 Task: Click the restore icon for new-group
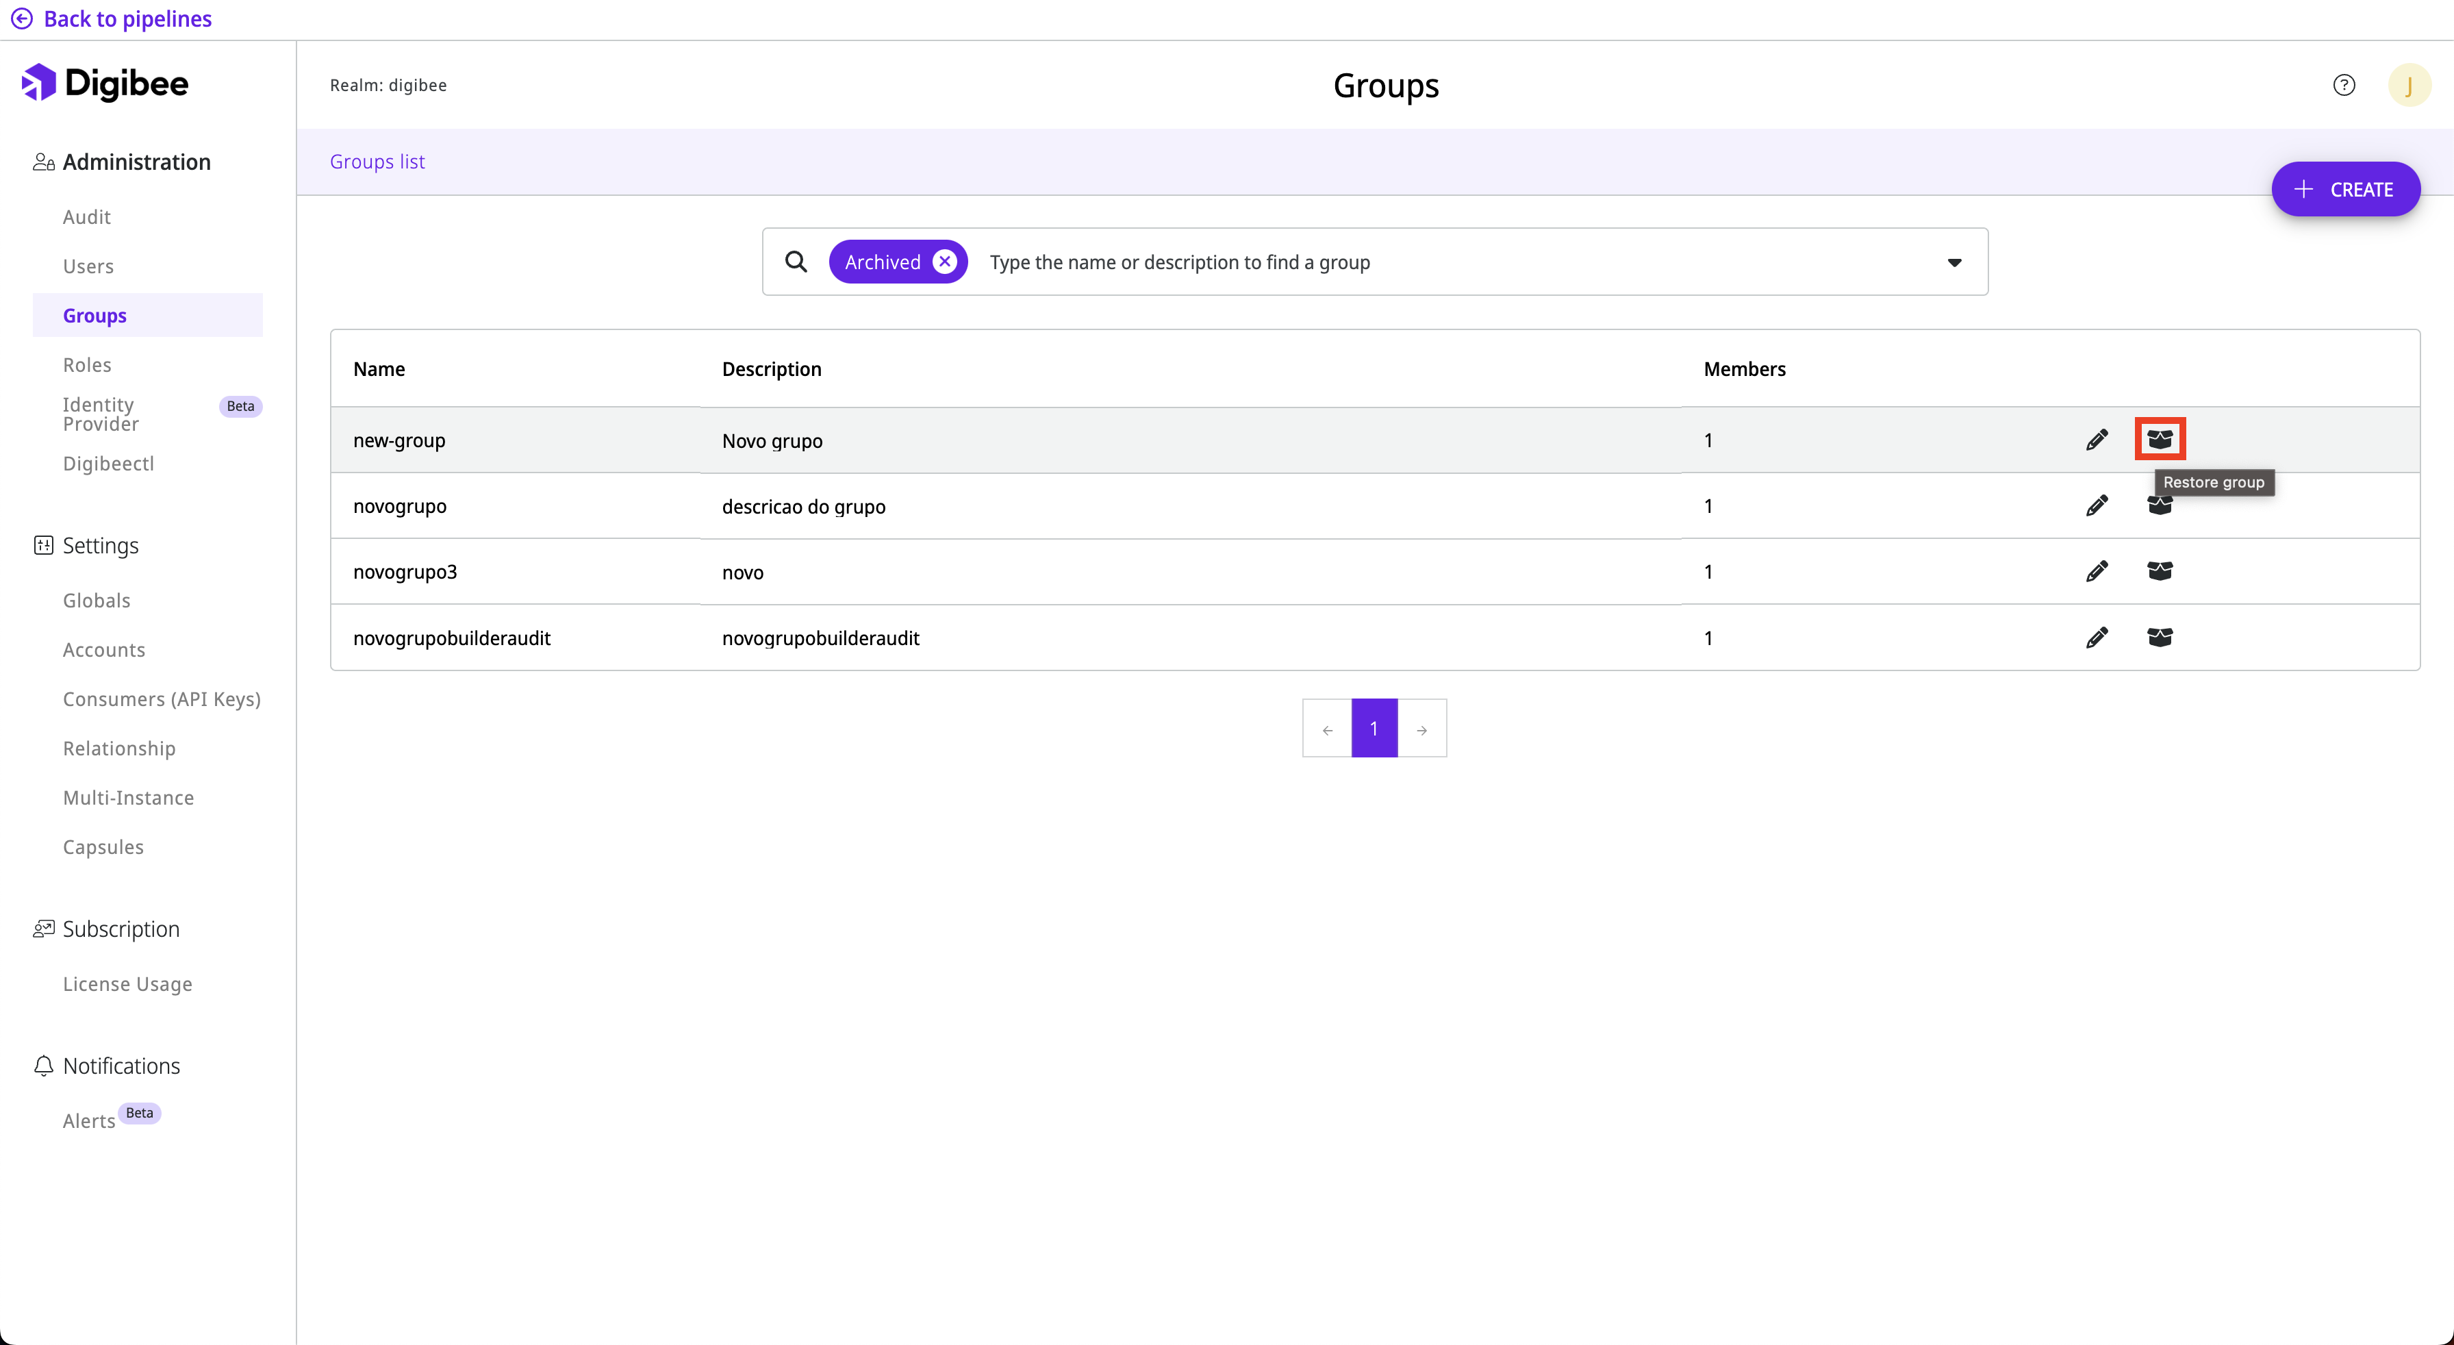pyautogui.click(x=2159, y=439)
